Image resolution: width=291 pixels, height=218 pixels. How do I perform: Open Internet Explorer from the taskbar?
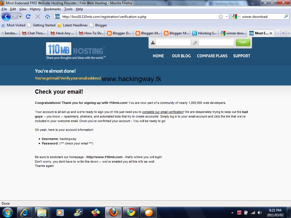[24, 212]
